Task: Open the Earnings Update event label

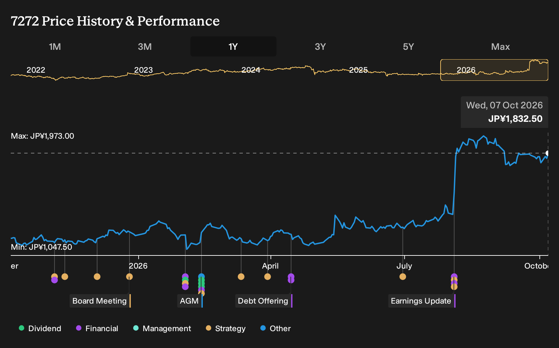Action: pos(421,301)
